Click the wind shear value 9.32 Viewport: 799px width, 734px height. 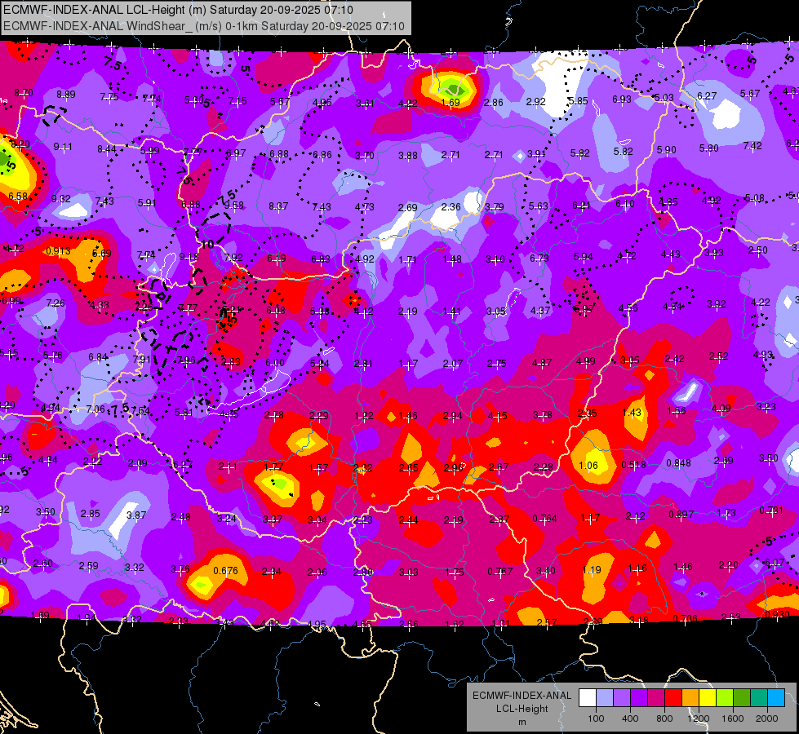point(61,199)
